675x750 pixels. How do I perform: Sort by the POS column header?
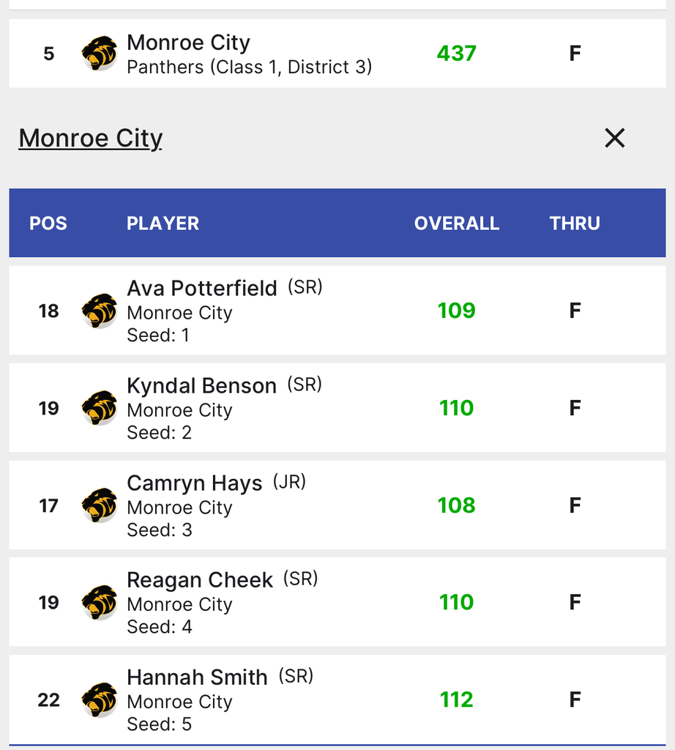click(48, 223)
